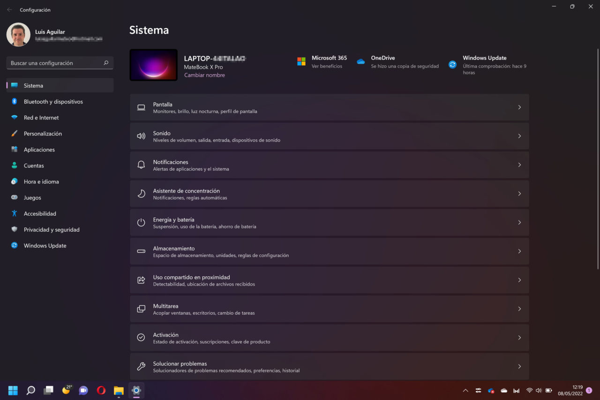Click the Buscar una configuración search field
The height and width of the screenshot is (400, 600).
(60, 63)
